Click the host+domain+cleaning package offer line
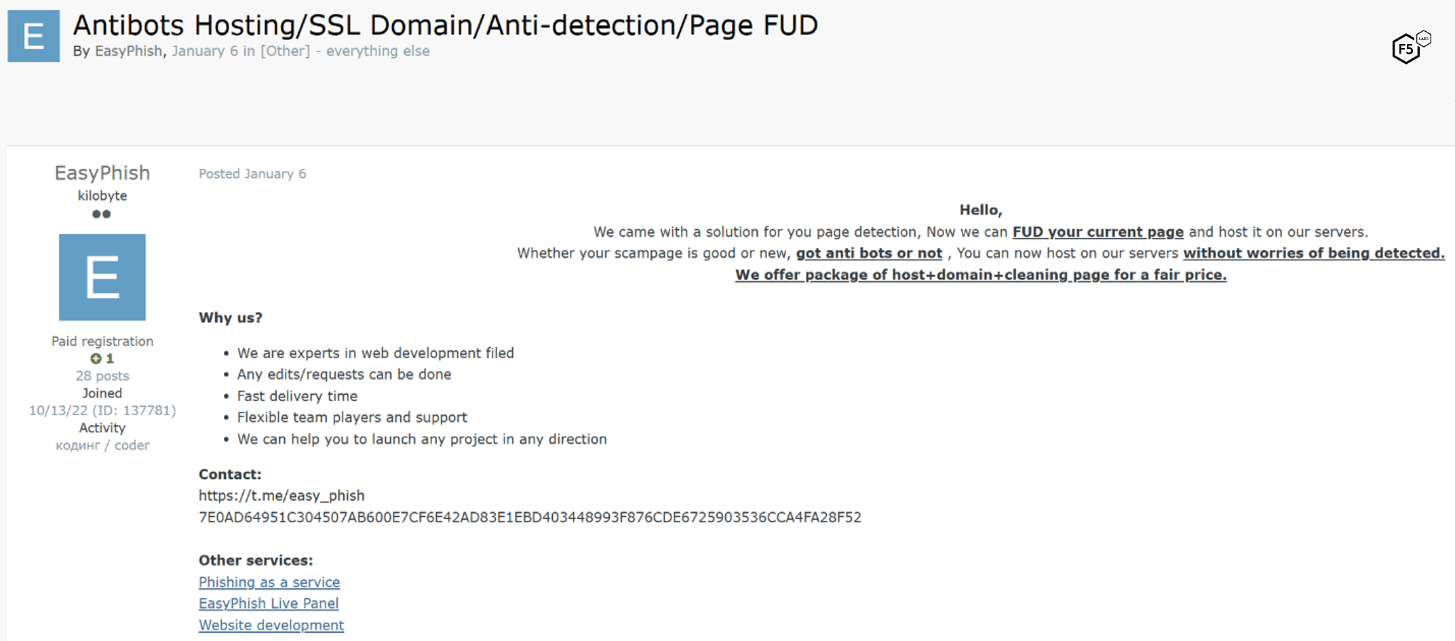The height and width of the screenshot is (641, 1455). pyautogui.click(x=980, y=275)
